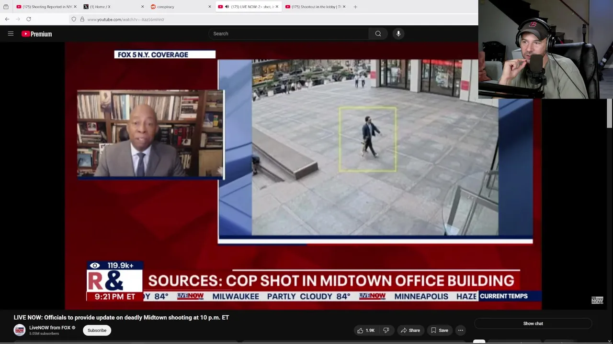Switch to the 'conspiracy' Reddit tab

pos(180,7)
